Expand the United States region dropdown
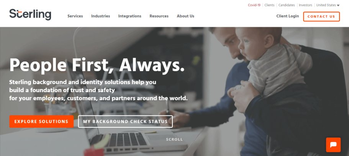 [x=328, y=5]
